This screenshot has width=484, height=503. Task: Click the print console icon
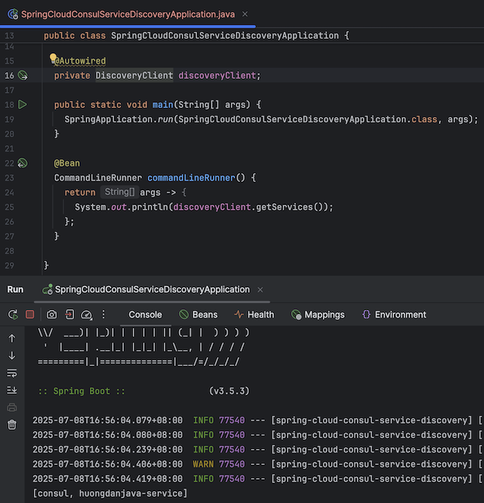pyautogui.click(x=12, y=408)
